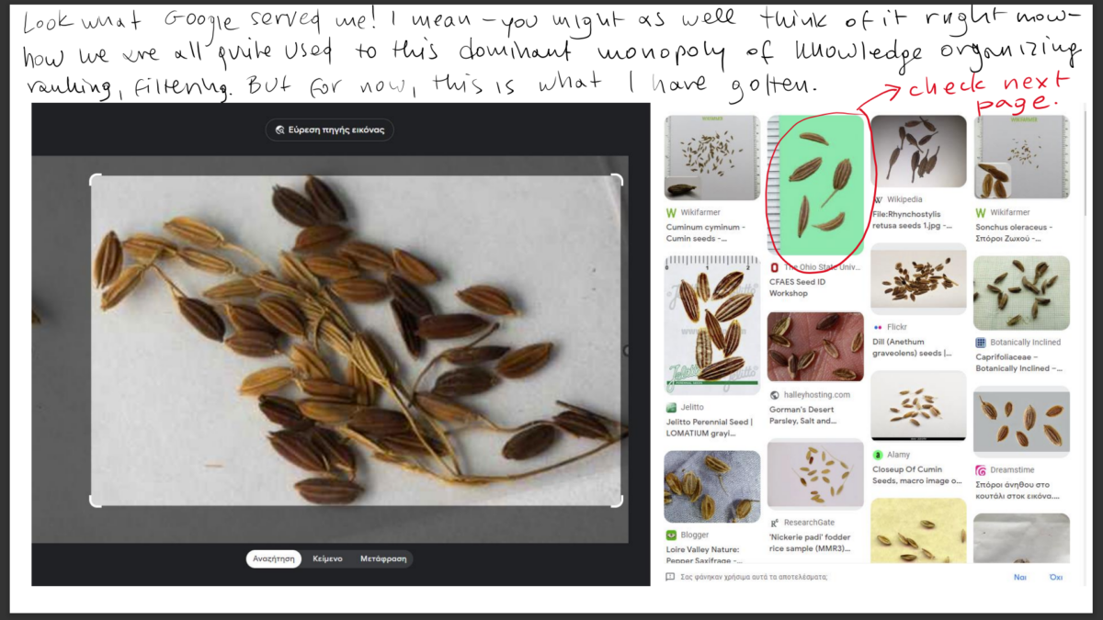Click the Εύρεση πηγής εικόνας button
Image resolution: width=1103 pixels, height=620 pixels.
(330, 130)
